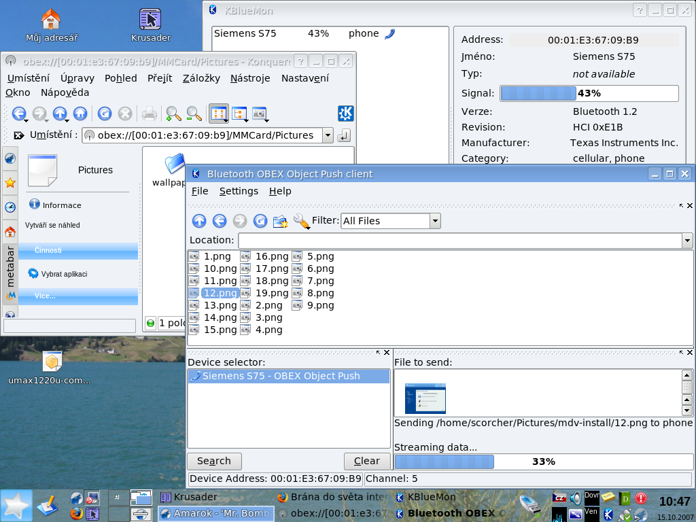Click the 12.png thumbnail in File to send
696x522 pixels.
pyautogui.click(x=425, y=398)
